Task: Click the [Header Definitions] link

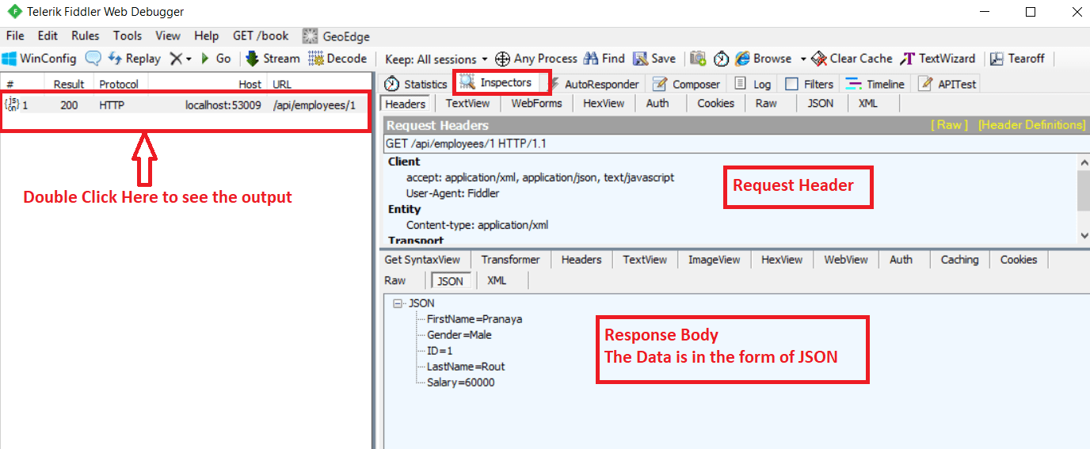Action: pyautogui.click(x=1031, y=125)
